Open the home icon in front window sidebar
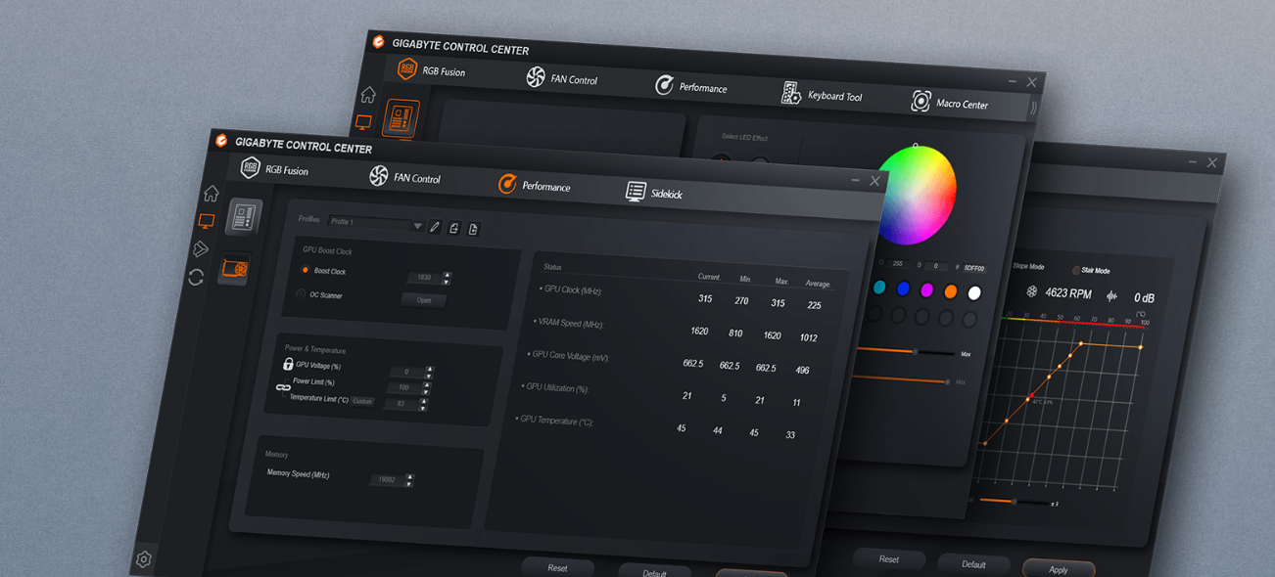This screenshot has width=1275, height=577. tap(211, 194)
